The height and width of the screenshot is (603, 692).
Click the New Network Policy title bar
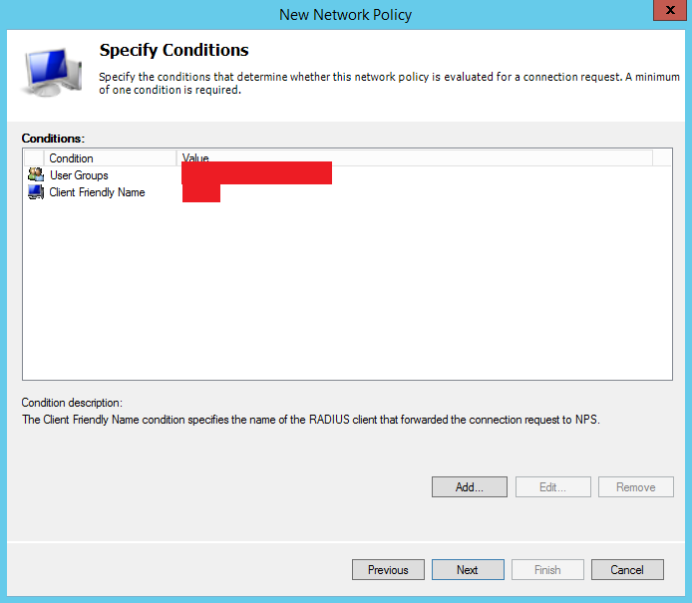tap(345, 14)
